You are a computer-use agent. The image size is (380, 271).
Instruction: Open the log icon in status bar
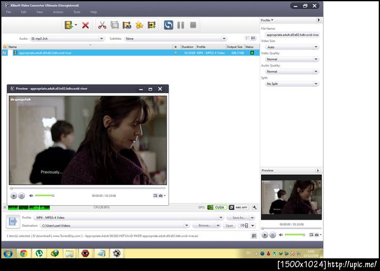[254, 236]
